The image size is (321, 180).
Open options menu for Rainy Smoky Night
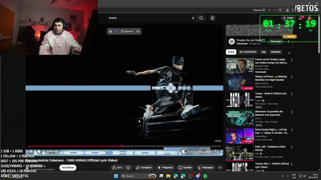[x=292, y=130]
